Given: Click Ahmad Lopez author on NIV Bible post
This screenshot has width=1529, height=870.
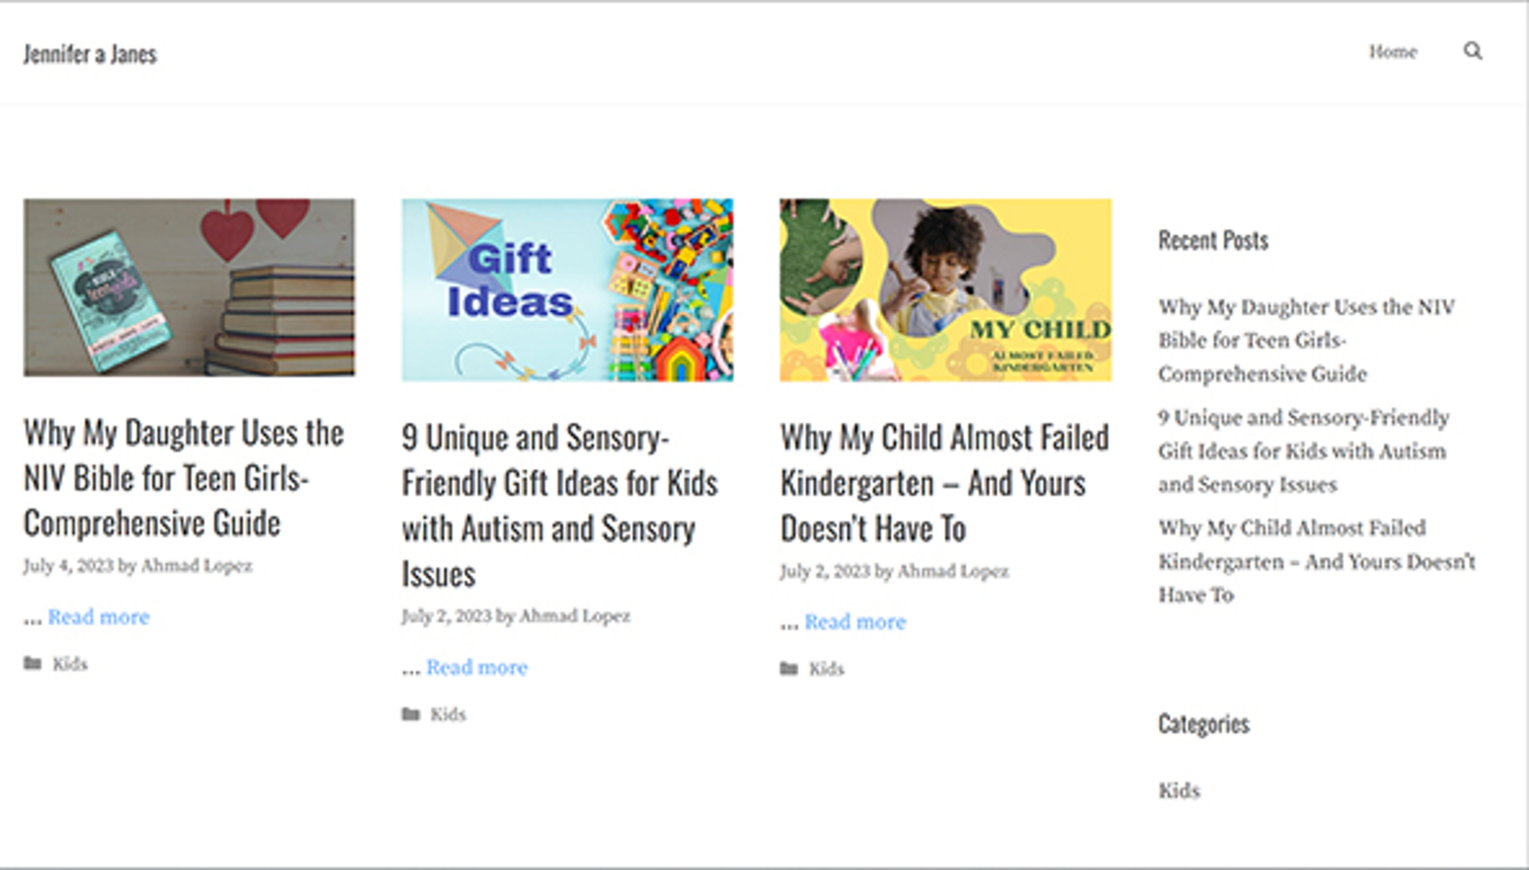Looking at the screenshot, I should tap(197, 565).
